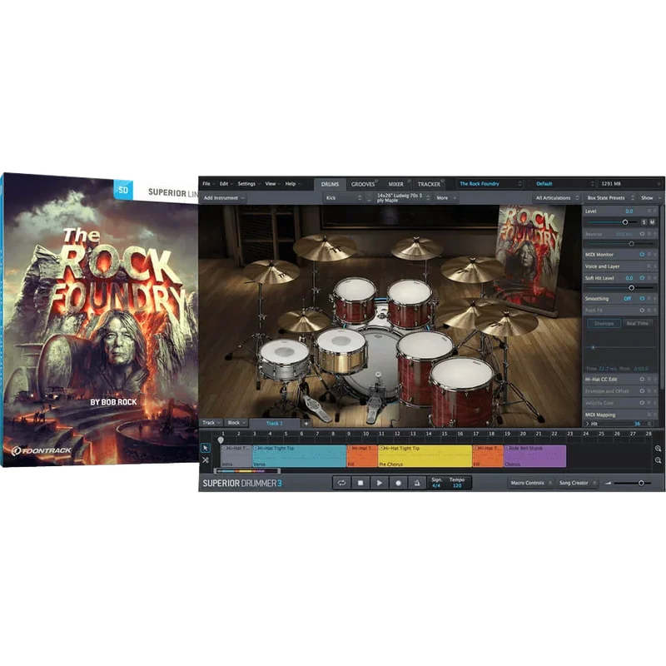Zoom in on the song track
This screenshot has height=666, width=666.
[658, 449]
